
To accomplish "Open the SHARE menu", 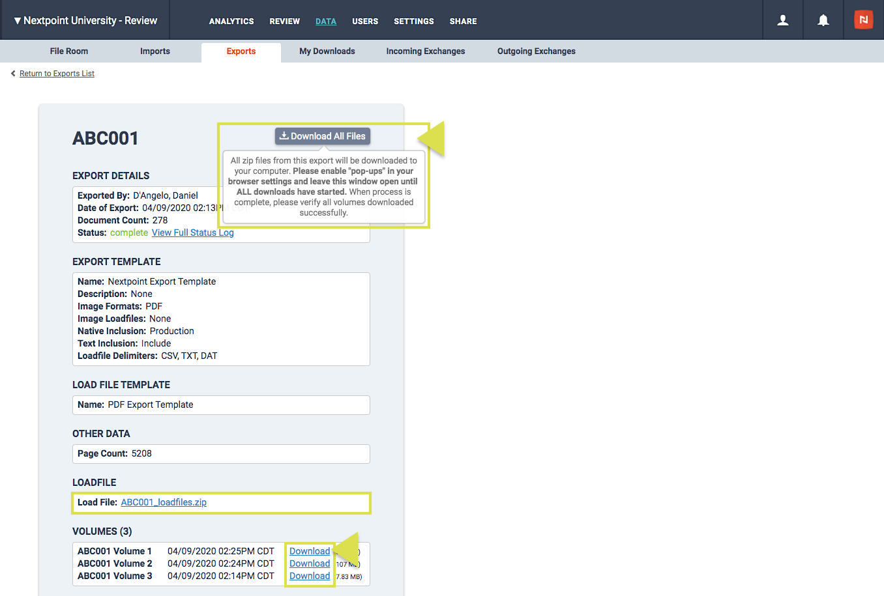I will click(x=463, y=21).
